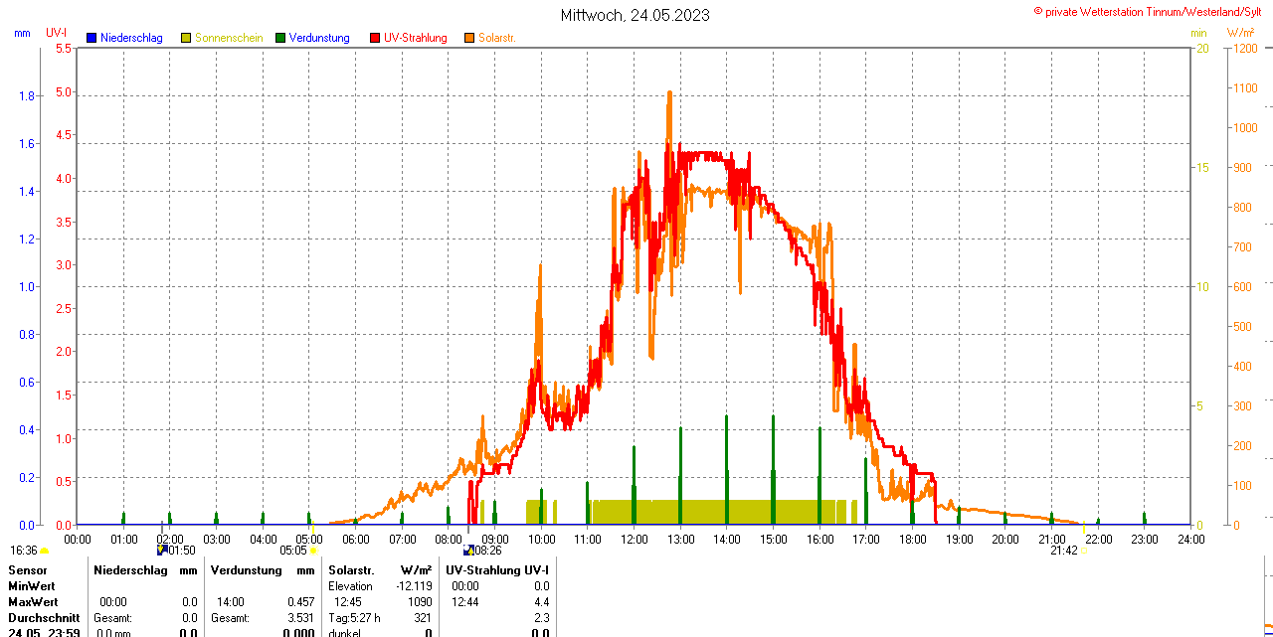Click the UV-Strahlung max value 4.4

tap(541, 602)
